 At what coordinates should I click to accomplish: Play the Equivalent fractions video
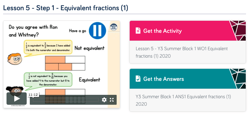click(16, 99)
